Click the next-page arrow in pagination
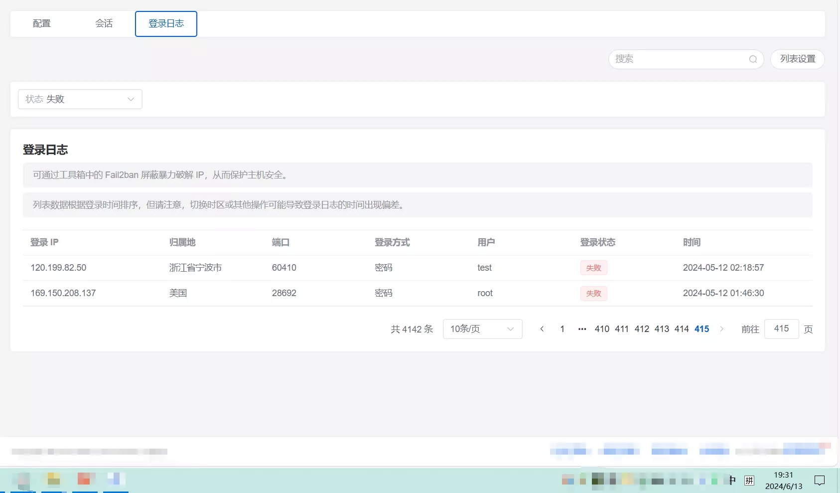The height and width of the screenshot is (493, 840). point(721,329)
